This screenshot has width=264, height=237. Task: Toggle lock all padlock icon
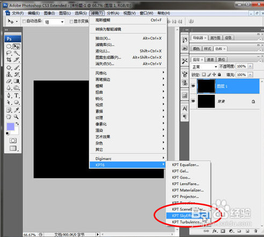219,74
